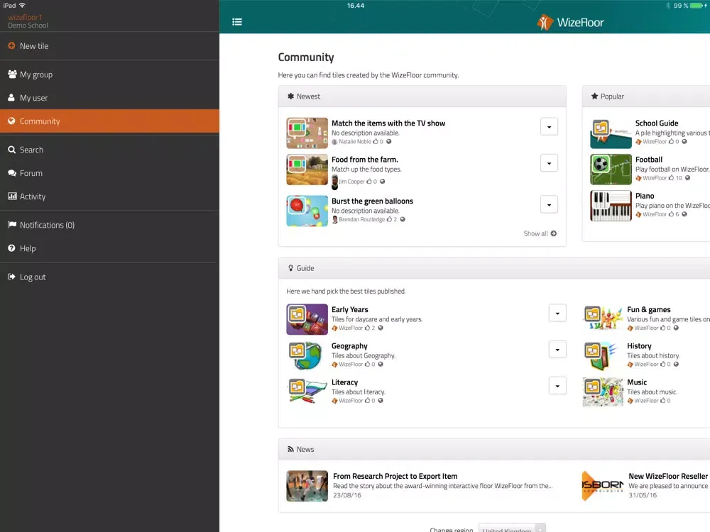Viewport: 710px width, 532px height.
Task: Like the Football tile thumbs-up icon
Action: (671, 178)
